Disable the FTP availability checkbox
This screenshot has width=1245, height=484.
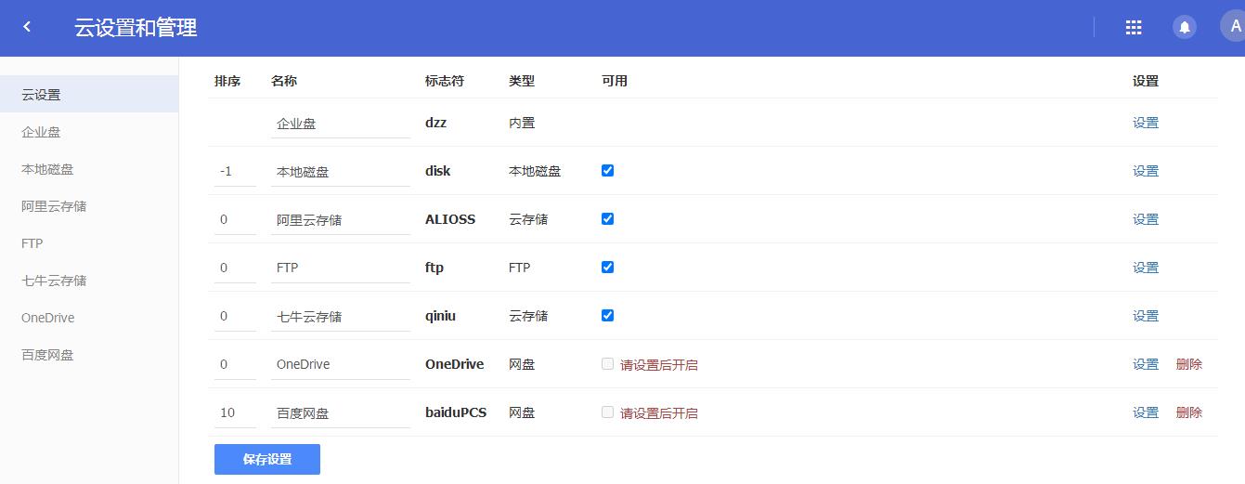[x=607, y=268]
